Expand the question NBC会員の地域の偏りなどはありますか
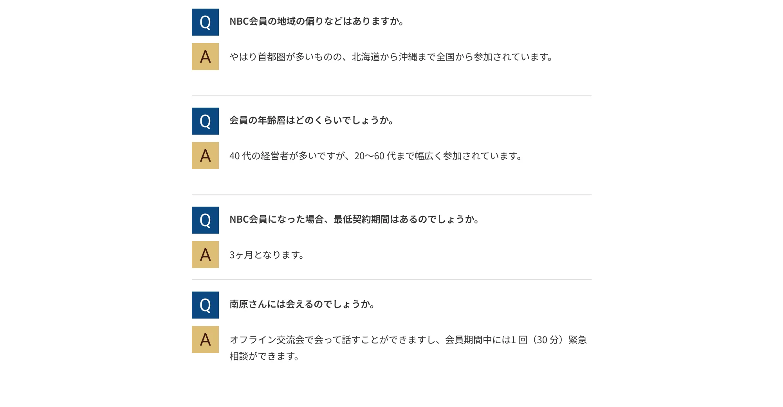The image size is (783, 407). (316, 22)
